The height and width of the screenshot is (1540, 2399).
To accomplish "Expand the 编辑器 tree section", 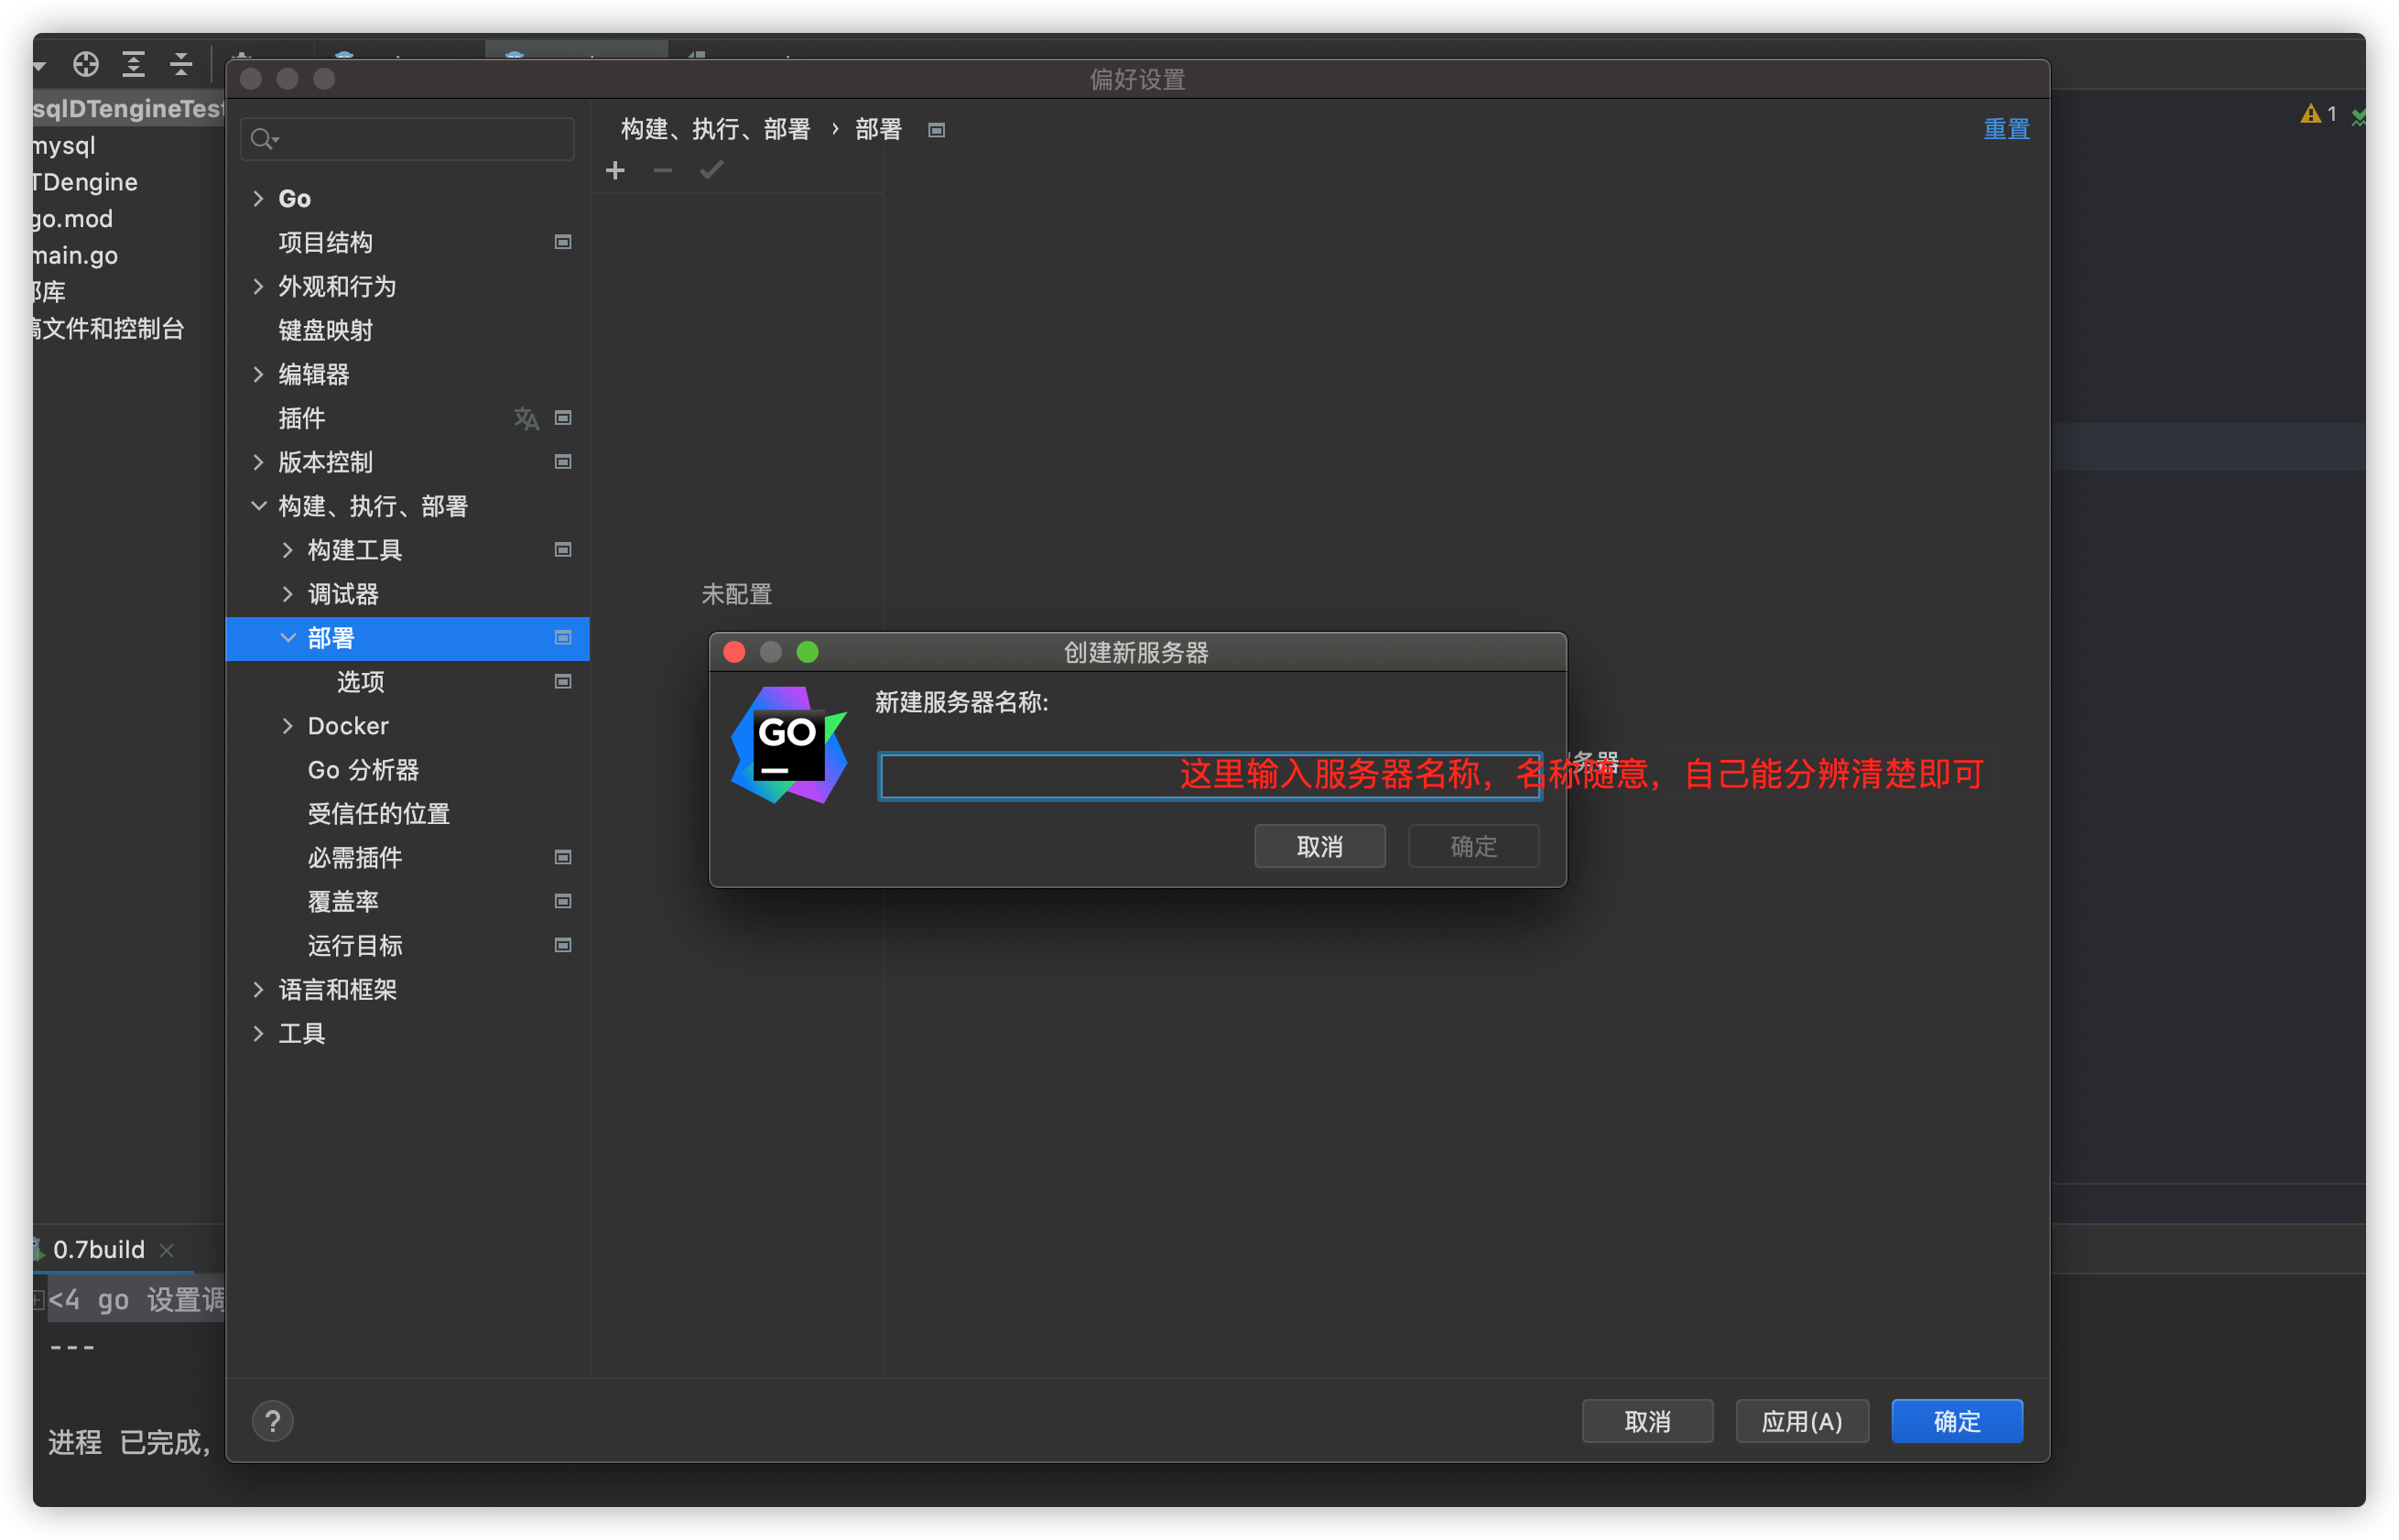I will click(x=258, y=374).
